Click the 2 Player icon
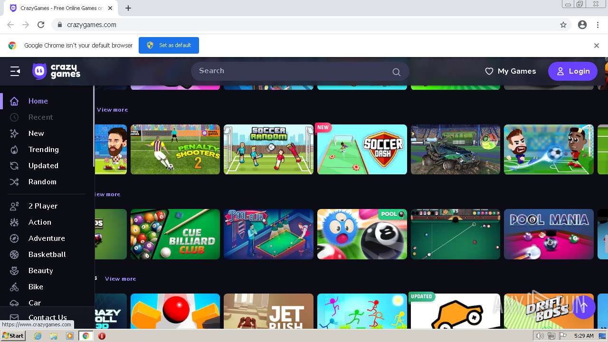 [14, 206]
